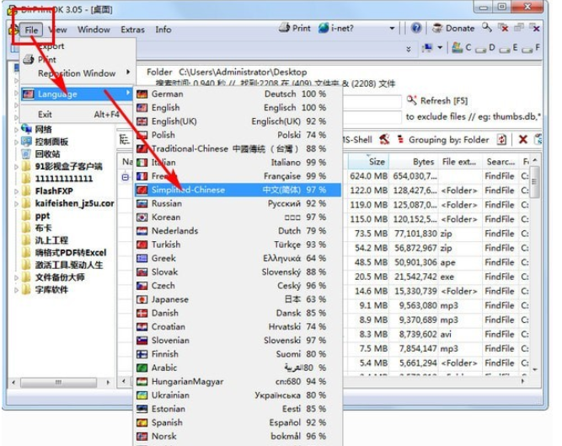Select Japanese language option
This screenshot has height=446, width=562.
[x=169, y=299]
